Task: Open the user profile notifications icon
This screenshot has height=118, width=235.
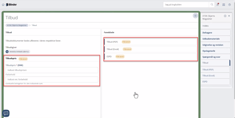Action: [218, 5]
